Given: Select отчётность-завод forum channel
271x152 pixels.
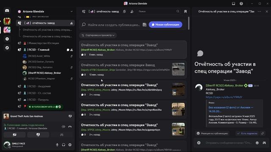Looking at the screenshot, I should point(45,23).
